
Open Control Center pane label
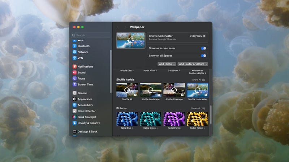click(87, 111)
